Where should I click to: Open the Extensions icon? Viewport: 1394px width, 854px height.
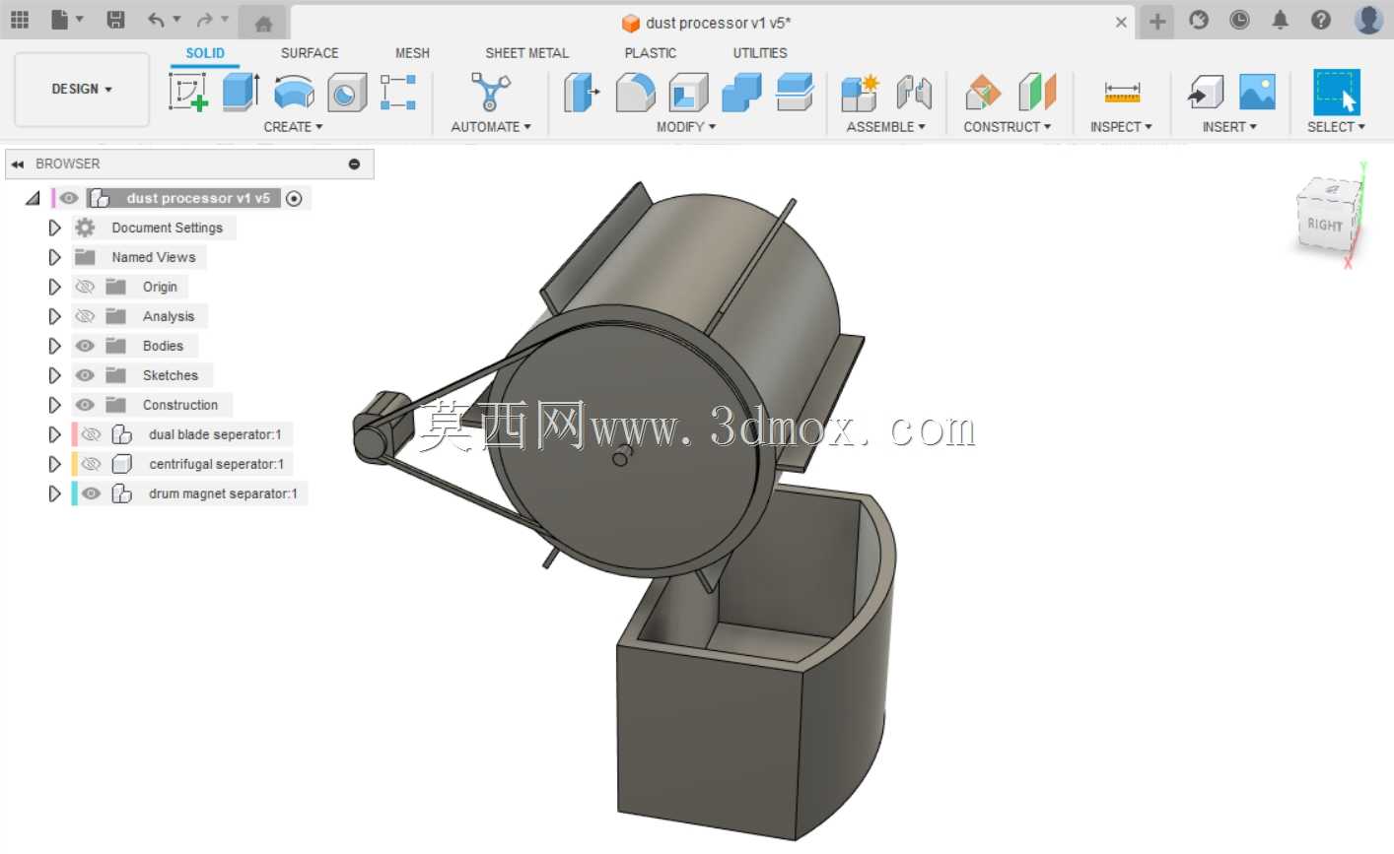click(x=1199, y=20)
